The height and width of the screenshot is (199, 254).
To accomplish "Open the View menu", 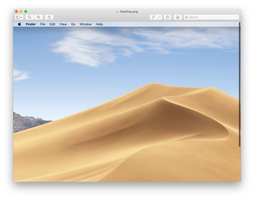I will pos(63,24).
